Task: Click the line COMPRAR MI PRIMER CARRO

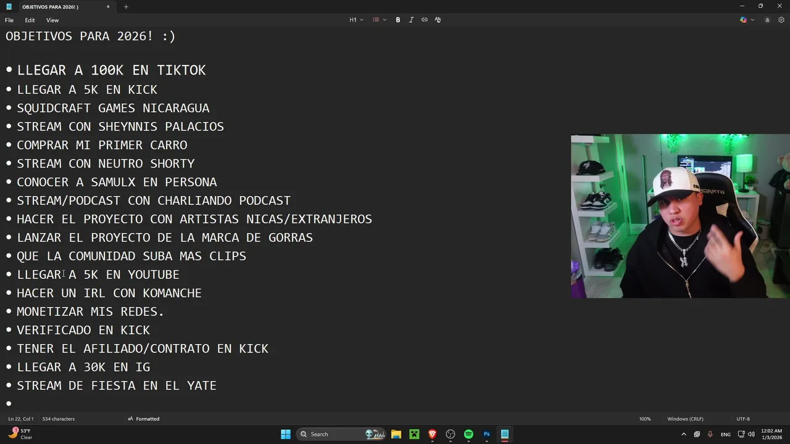Action: tap(102, 145)
